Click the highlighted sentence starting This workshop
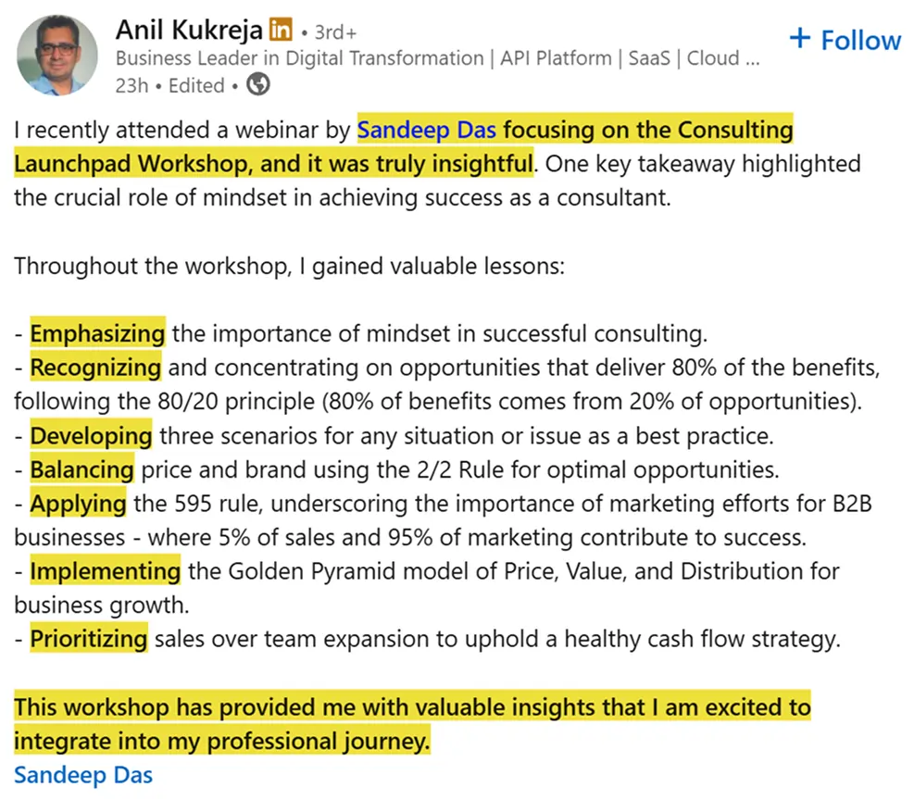This screenshot has height=799, width=914. coord(411,708)
